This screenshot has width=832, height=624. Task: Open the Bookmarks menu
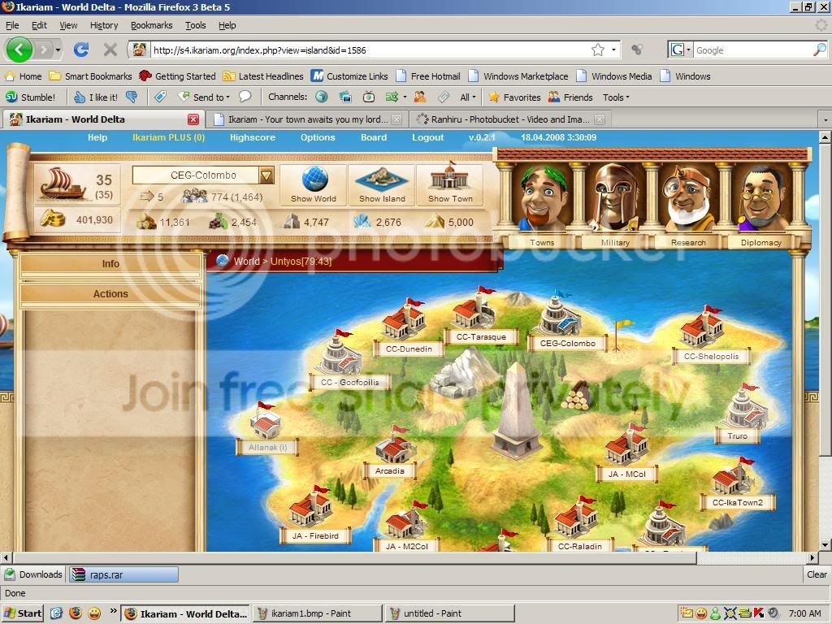pyautogui.click(x=151, y=25)
